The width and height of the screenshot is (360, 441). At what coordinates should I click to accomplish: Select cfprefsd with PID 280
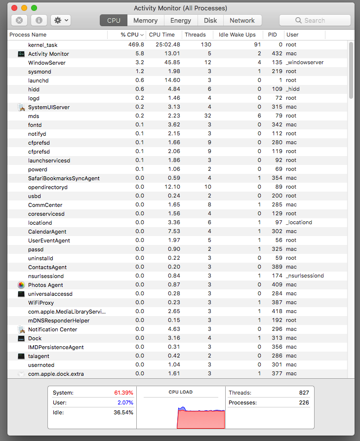coord(177,143)
